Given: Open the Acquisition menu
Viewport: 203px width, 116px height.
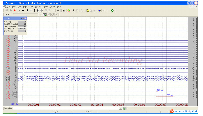Looking at the screenshot, I should pyautogui.click(x=28, y=6).
